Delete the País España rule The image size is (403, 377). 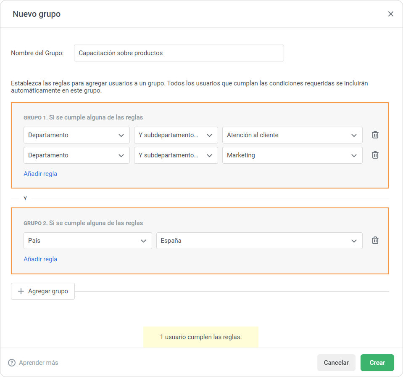click(x=375, y=240)
